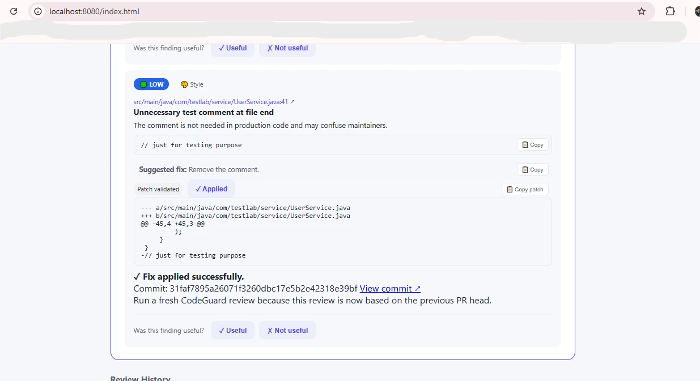The height and width of the screenshot is (381, 700).
Task: Click the Copy patch button
Action: [x=525, y=190]
